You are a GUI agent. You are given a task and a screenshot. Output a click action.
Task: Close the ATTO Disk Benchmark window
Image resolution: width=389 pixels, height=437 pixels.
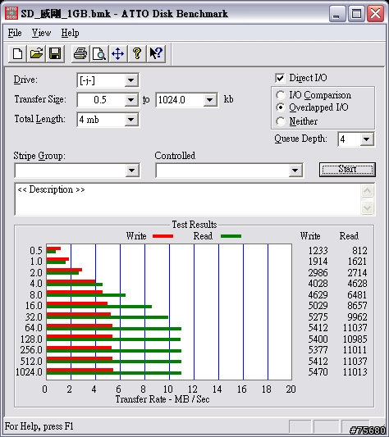coord(375,13)
